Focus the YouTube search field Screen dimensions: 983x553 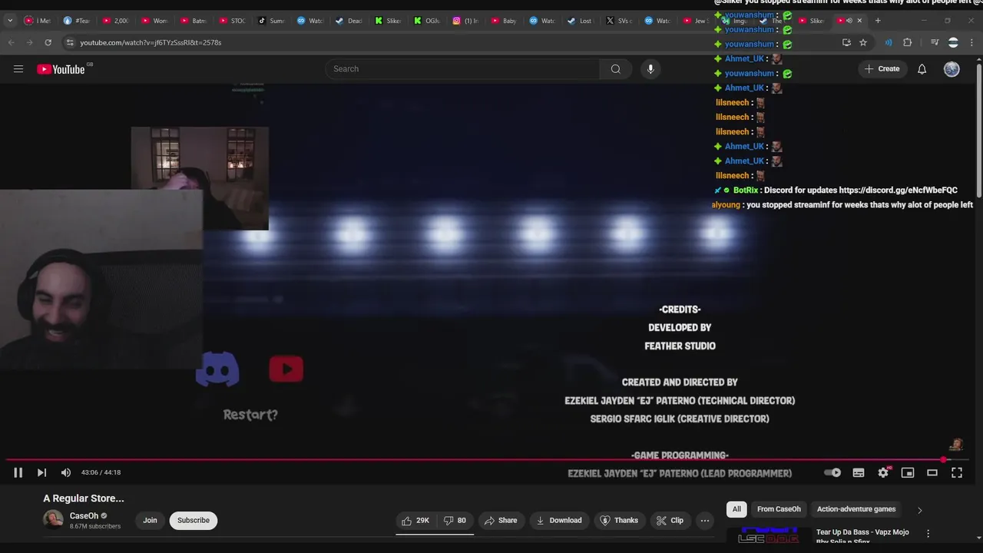coord(462,69)
